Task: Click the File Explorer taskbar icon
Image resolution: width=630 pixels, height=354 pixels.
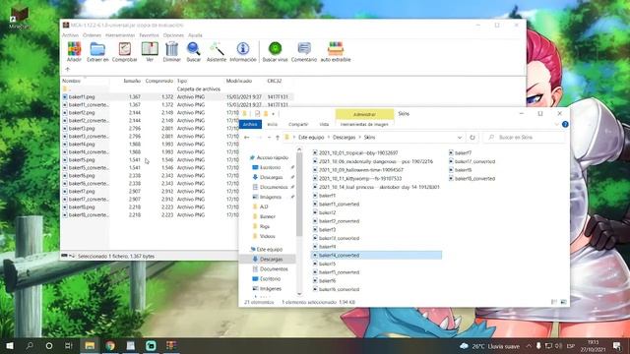Action: (x=90, y=345)
